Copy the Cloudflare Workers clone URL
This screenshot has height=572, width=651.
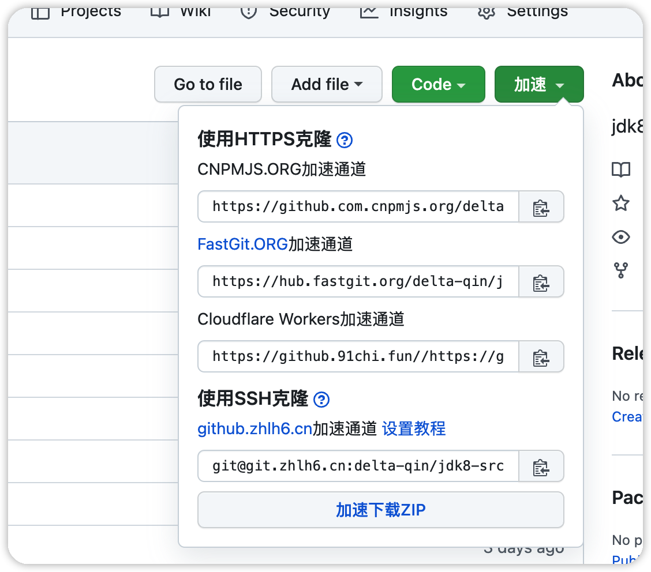click(x=541, y=357)
